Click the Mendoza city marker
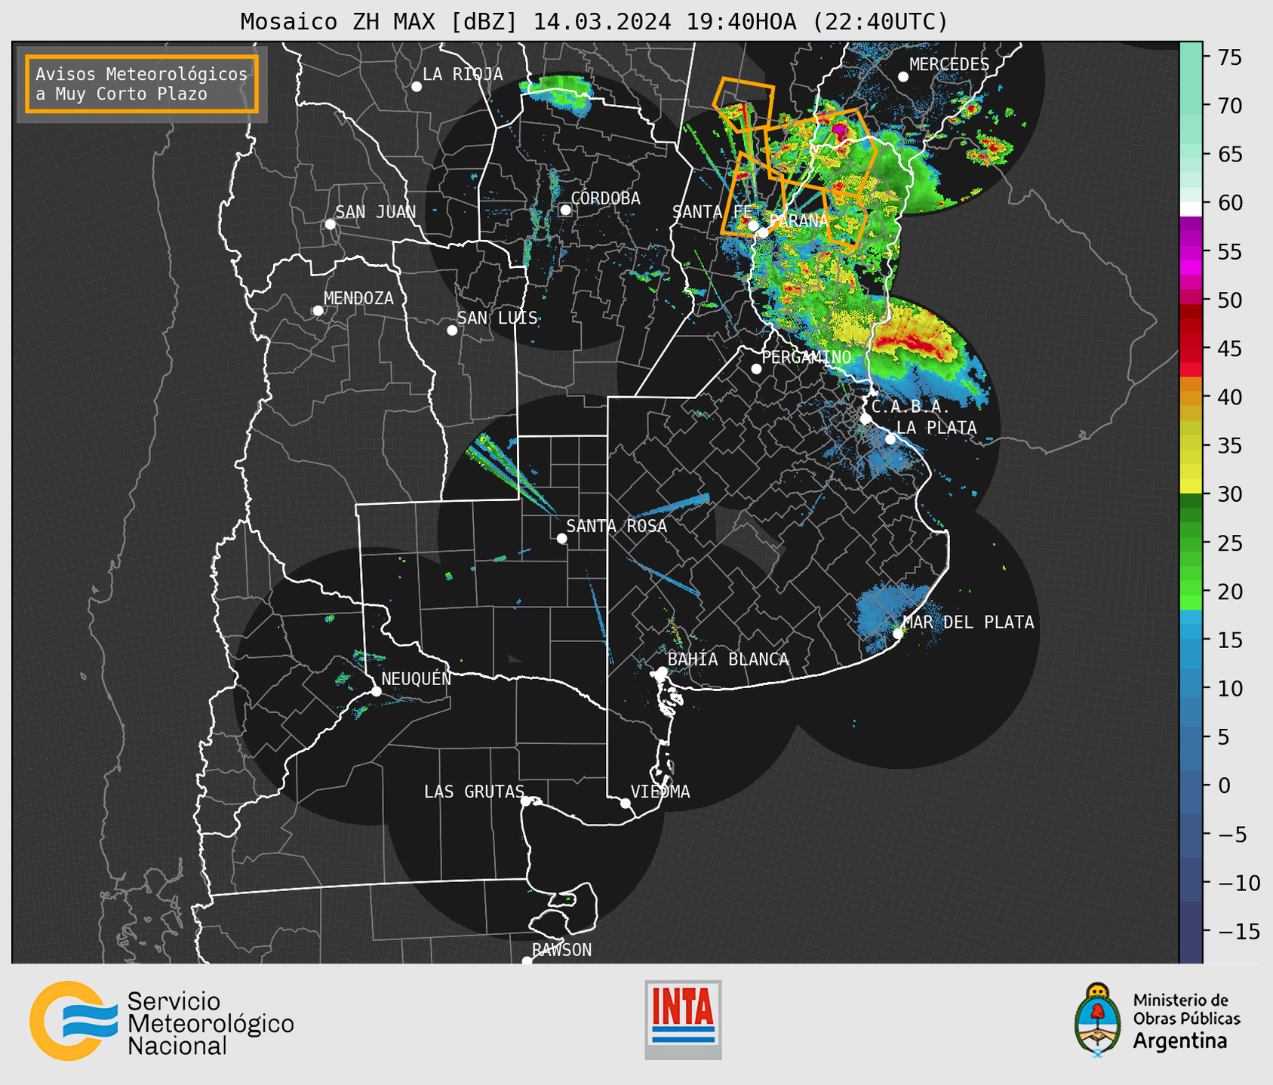Viewport: 1273px width, 1085px height. (x=318, y=311)
